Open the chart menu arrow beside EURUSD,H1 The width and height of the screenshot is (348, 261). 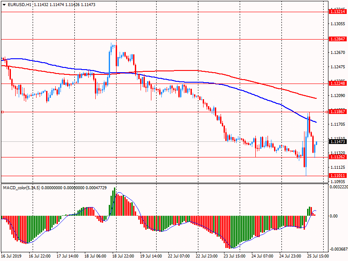click(4, 5)
